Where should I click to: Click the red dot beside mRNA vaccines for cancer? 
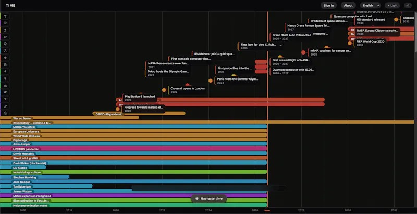pyautogui.click(x=303, y=52)
